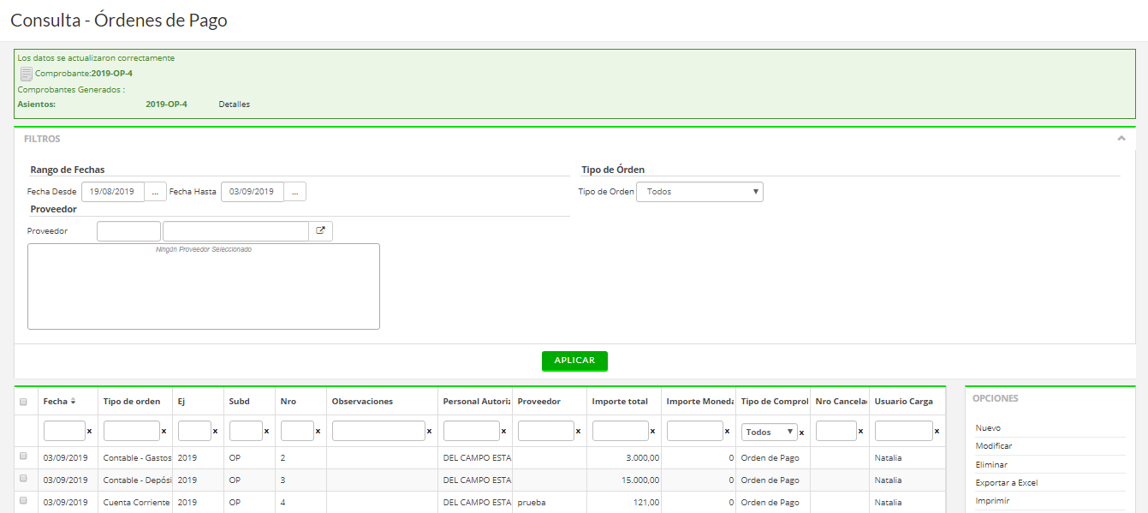Choose Exportar a Excel option
The image size is (1148, 513).
click(1007, 483)
